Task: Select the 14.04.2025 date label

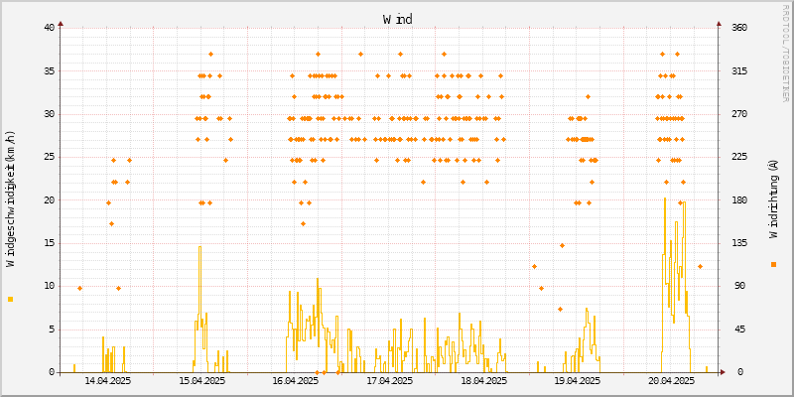Action: point(108,380)
